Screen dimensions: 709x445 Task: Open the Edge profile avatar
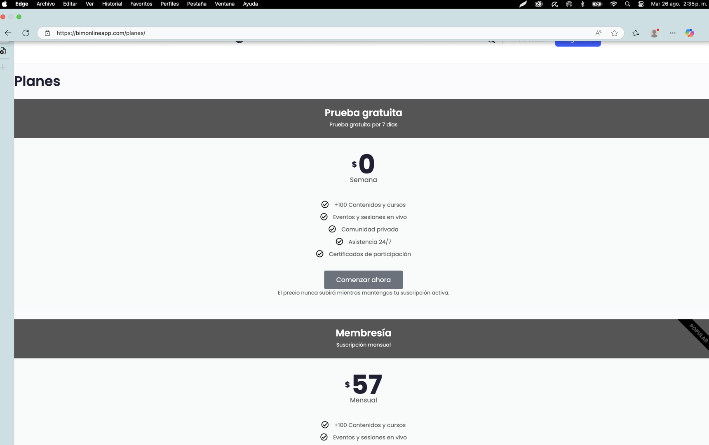point(654,33)
